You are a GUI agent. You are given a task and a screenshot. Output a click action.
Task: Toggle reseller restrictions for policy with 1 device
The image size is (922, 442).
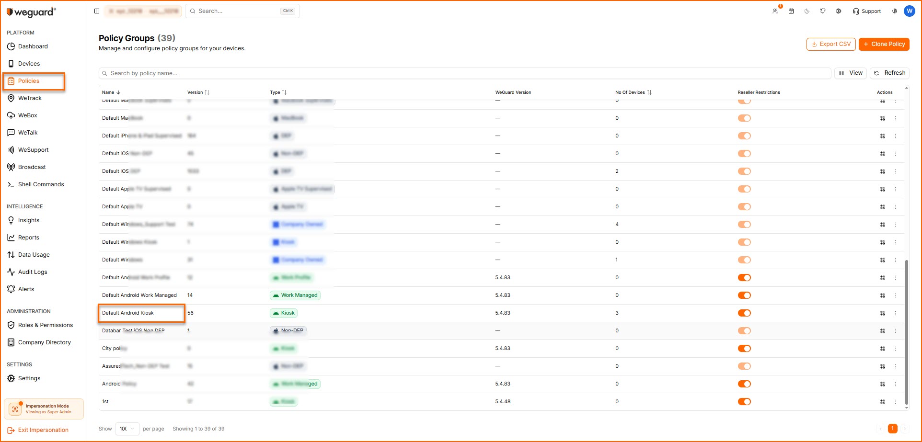tap(744, 260)
